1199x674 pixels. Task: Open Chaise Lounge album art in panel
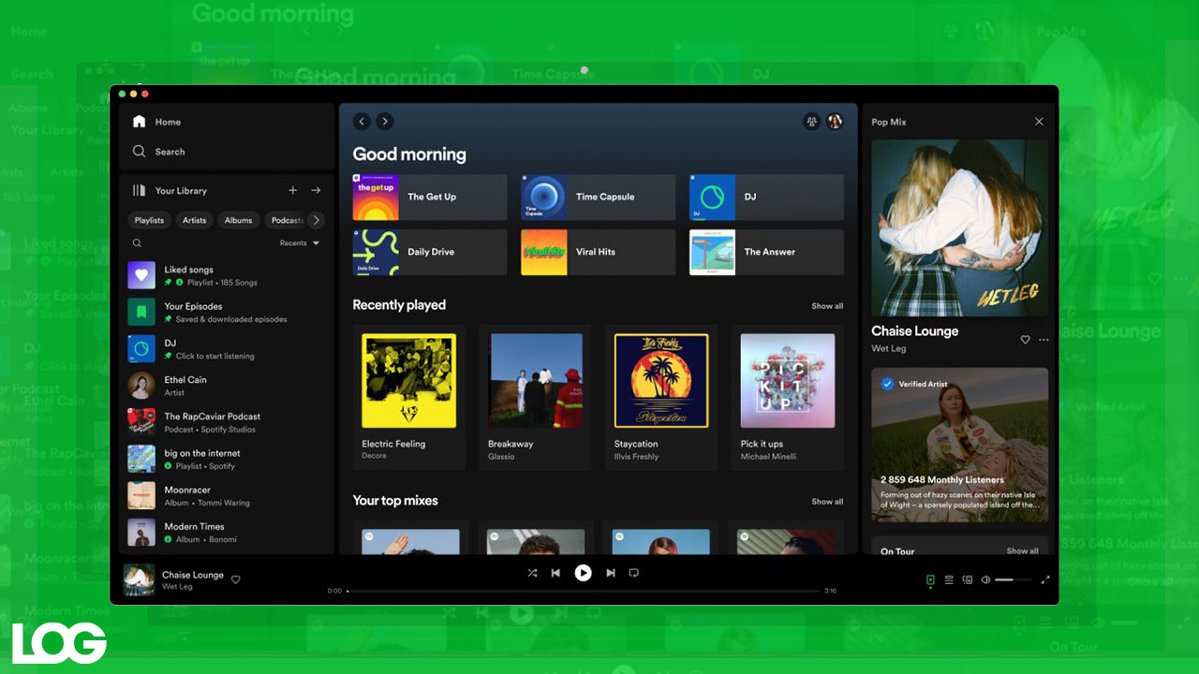point(960,228)
